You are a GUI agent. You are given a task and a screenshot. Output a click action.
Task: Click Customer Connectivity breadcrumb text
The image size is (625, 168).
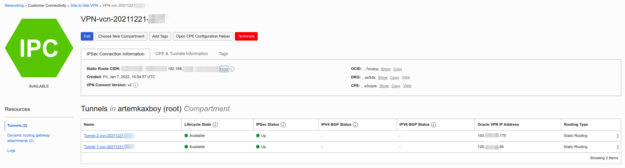pyautogui.click(x=47, y=5)
